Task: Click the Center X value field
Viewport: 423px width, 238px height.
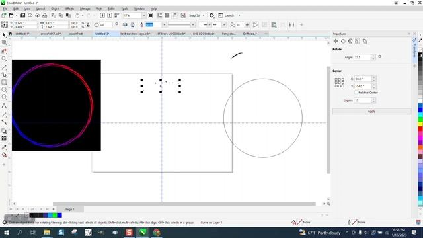Action: coord(363,79)
